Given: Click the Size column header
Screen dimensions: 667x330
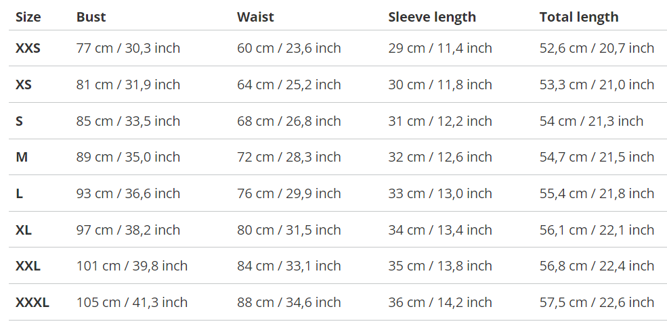Looking at the screenshot, I should point(28,17).
